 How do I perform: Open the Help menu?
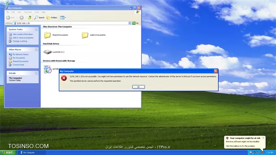43,12
